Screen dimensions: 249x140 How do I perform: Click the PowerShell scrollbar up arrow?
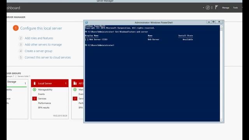click(221, 27)
